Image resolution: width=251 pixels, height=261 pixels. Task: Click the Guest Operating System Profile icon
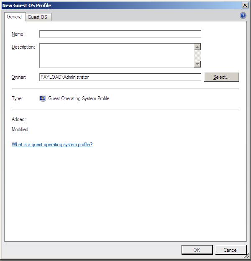click(43, 99)
